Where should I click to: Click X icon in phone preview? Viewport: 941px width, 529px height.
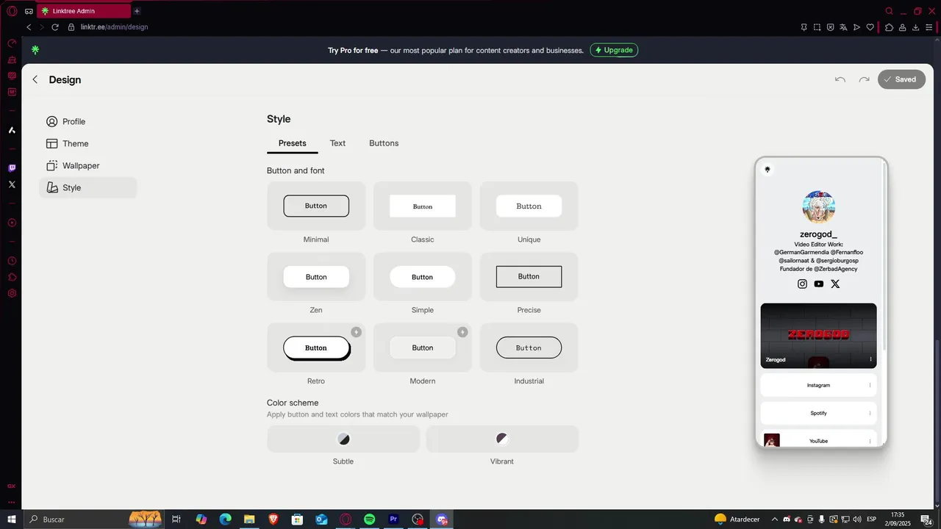[x=835, y=284]
